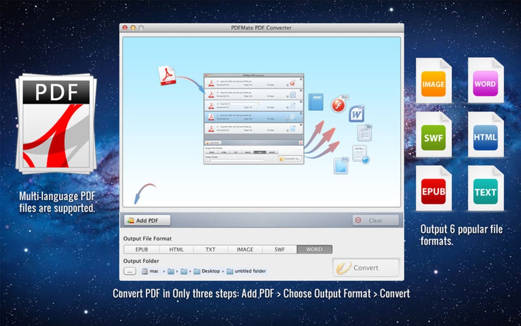
Task: Click the Users folder icon in output path
Action: (171, 271)
